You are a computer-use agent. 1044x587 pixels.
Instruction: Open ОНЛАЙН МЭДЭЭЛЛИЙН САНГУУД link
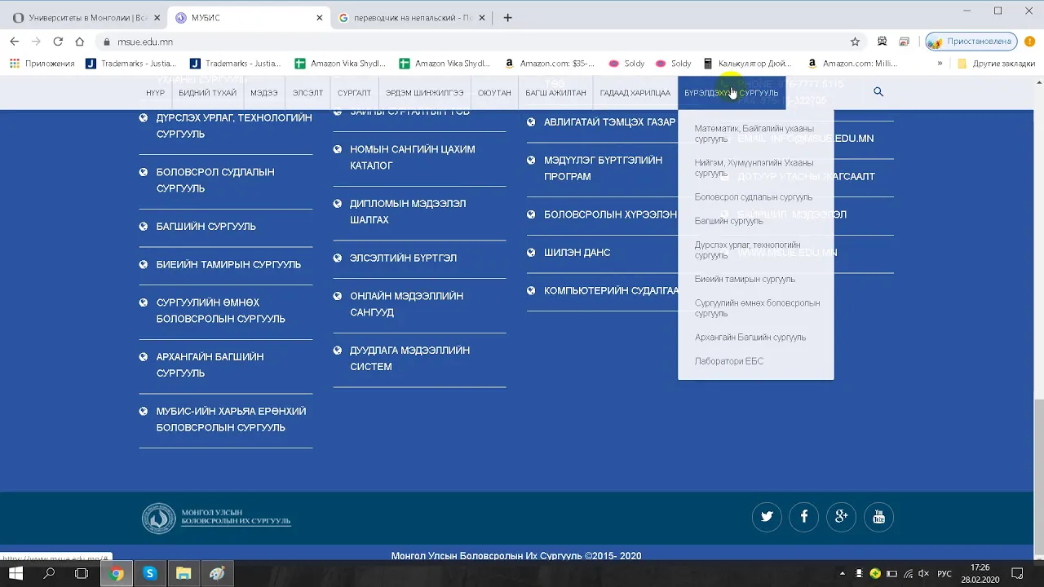(406, 304)
